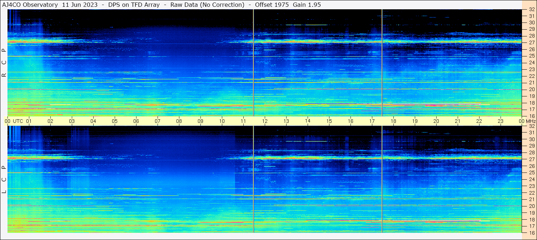Viewport: 537px width, 240px height.
Task: Click the vertical marker line in the RCP panel near 17:30
Action: [382, 62]
